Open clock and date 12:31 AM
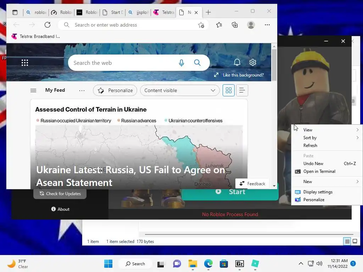The image size is (363, 272). click(x=337, y=263)
